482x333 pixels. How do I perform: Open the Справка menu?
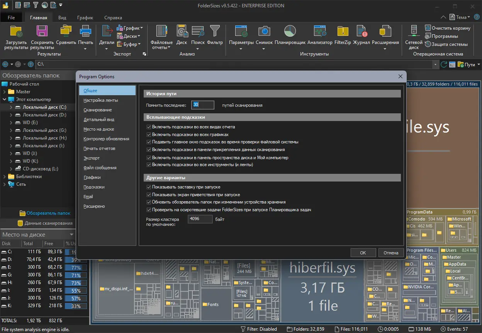tap(113, 17)
